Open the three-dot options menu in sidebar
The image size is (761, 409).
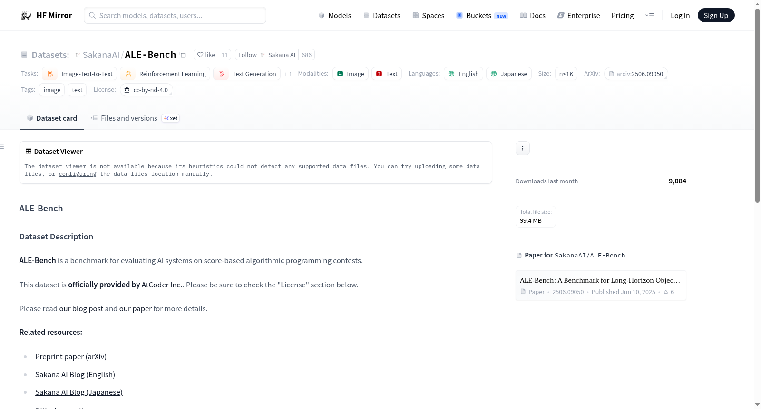pos(523,148)
